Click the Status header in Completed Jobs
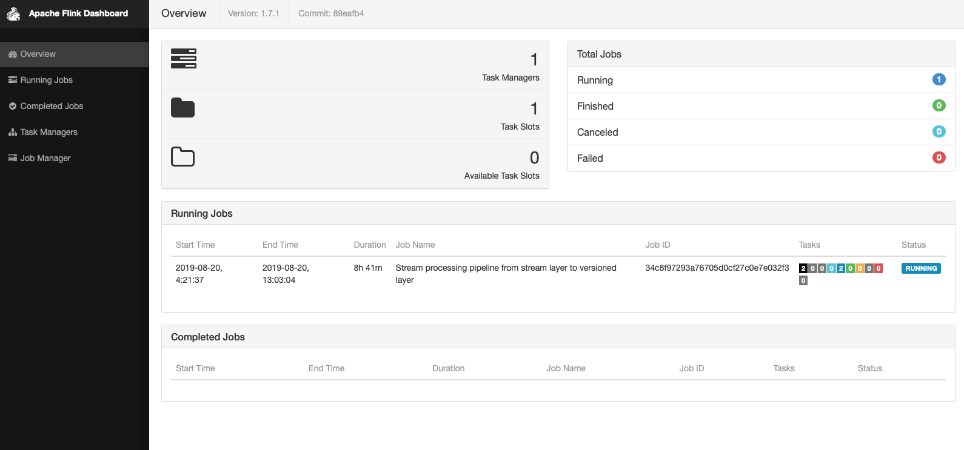The height and width of the screenshot is (450, 964). coord(870,368)
